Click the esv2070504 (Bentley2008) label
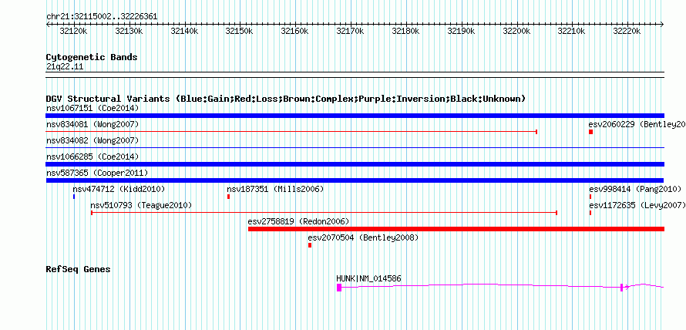The image size is (686, 330). pos(363,238)
